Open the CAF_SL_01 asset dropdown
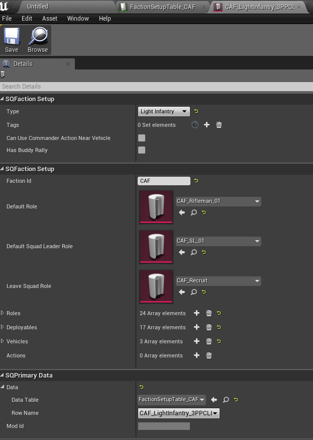Viewport: 313px width, 440px height. pyautogui.click(x=218, y=241)
